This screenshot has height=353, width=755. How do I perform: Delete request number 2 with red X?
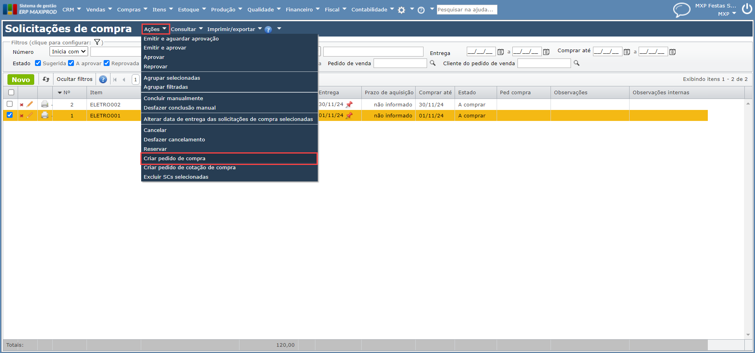(22, 105)
